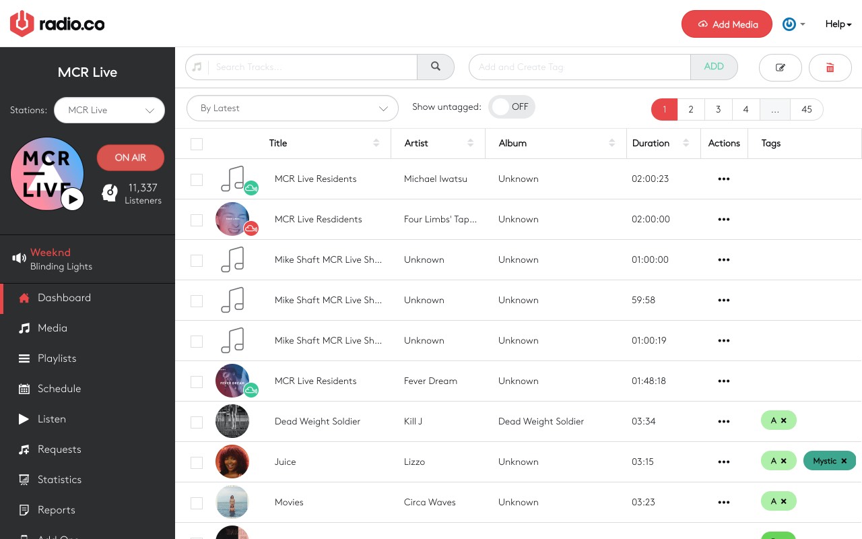862x539 pixels.
Task: Open the Stations dropdown
Action: point(109,110)
